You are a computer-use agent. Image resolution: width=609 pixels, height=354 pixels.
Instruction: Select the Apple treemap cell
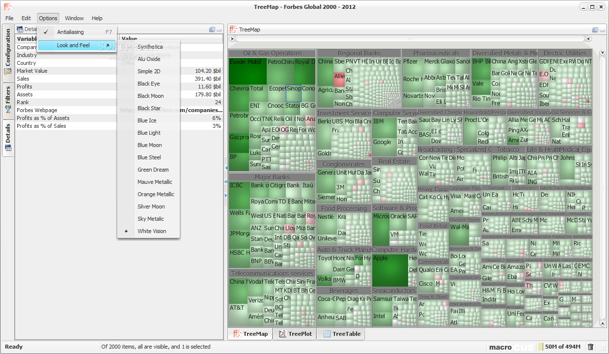coord(390,270)
